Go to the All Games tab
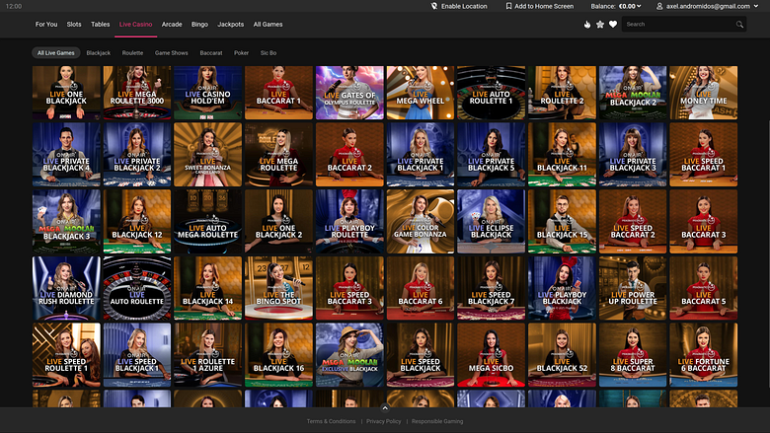Viewport: 770px width, 433px height. pyautogui.click(x=268, y=24)
